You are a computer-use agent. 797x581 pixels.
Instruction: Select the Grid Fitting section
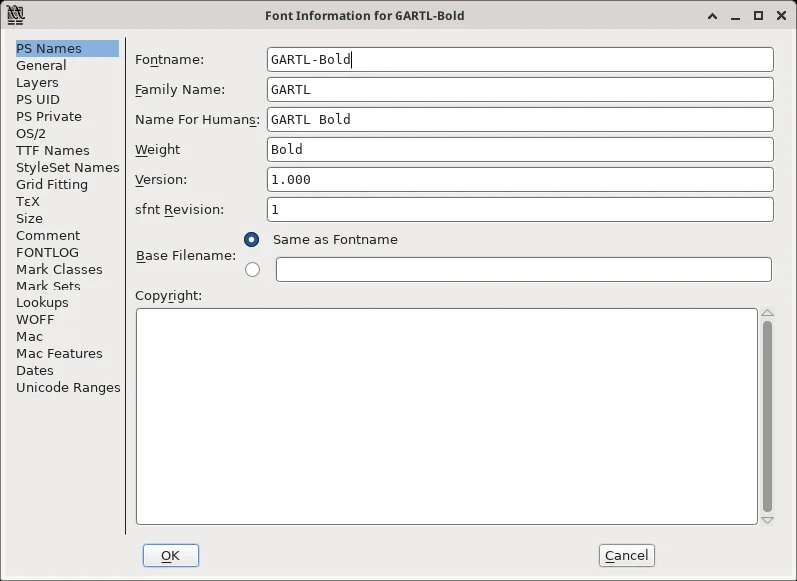52,185
